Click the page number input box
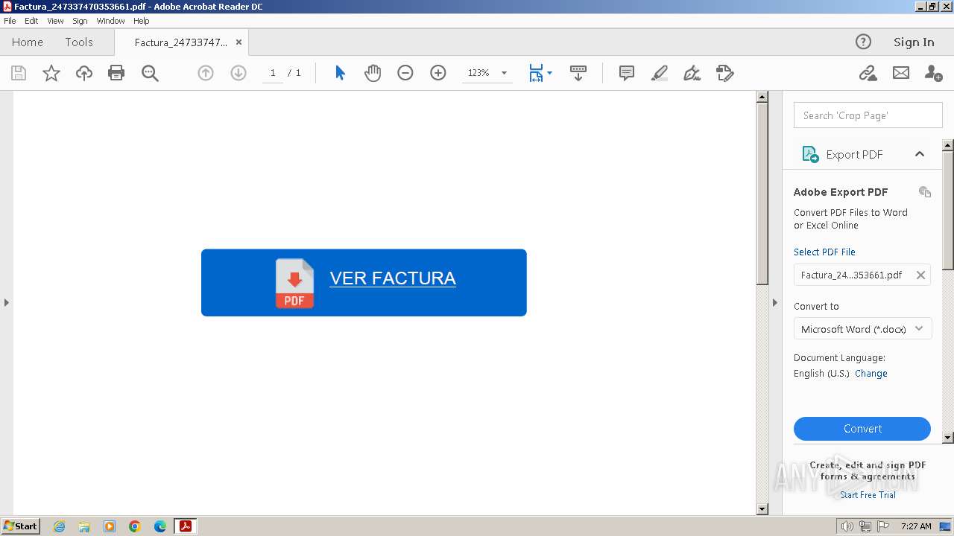Viewport: 954px width, 536px height. (x=273, y=73)
